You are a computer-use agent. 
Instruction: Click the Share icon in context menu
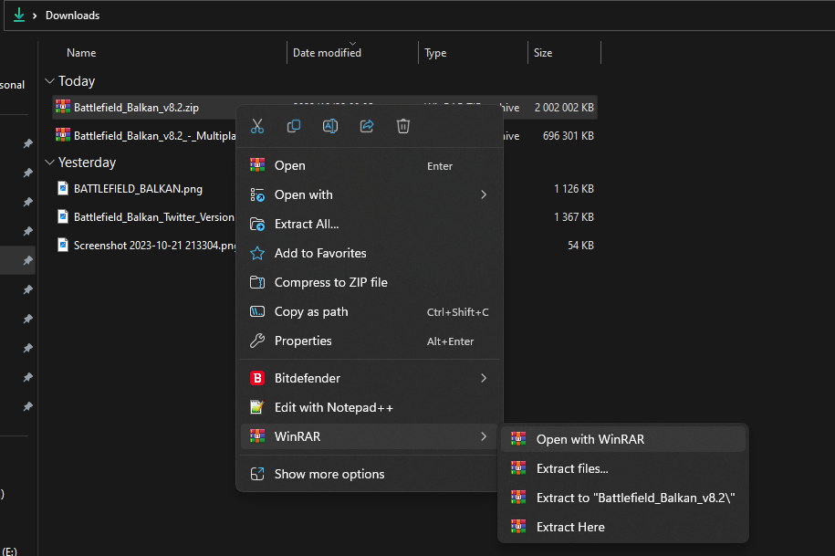coord(367,126)
